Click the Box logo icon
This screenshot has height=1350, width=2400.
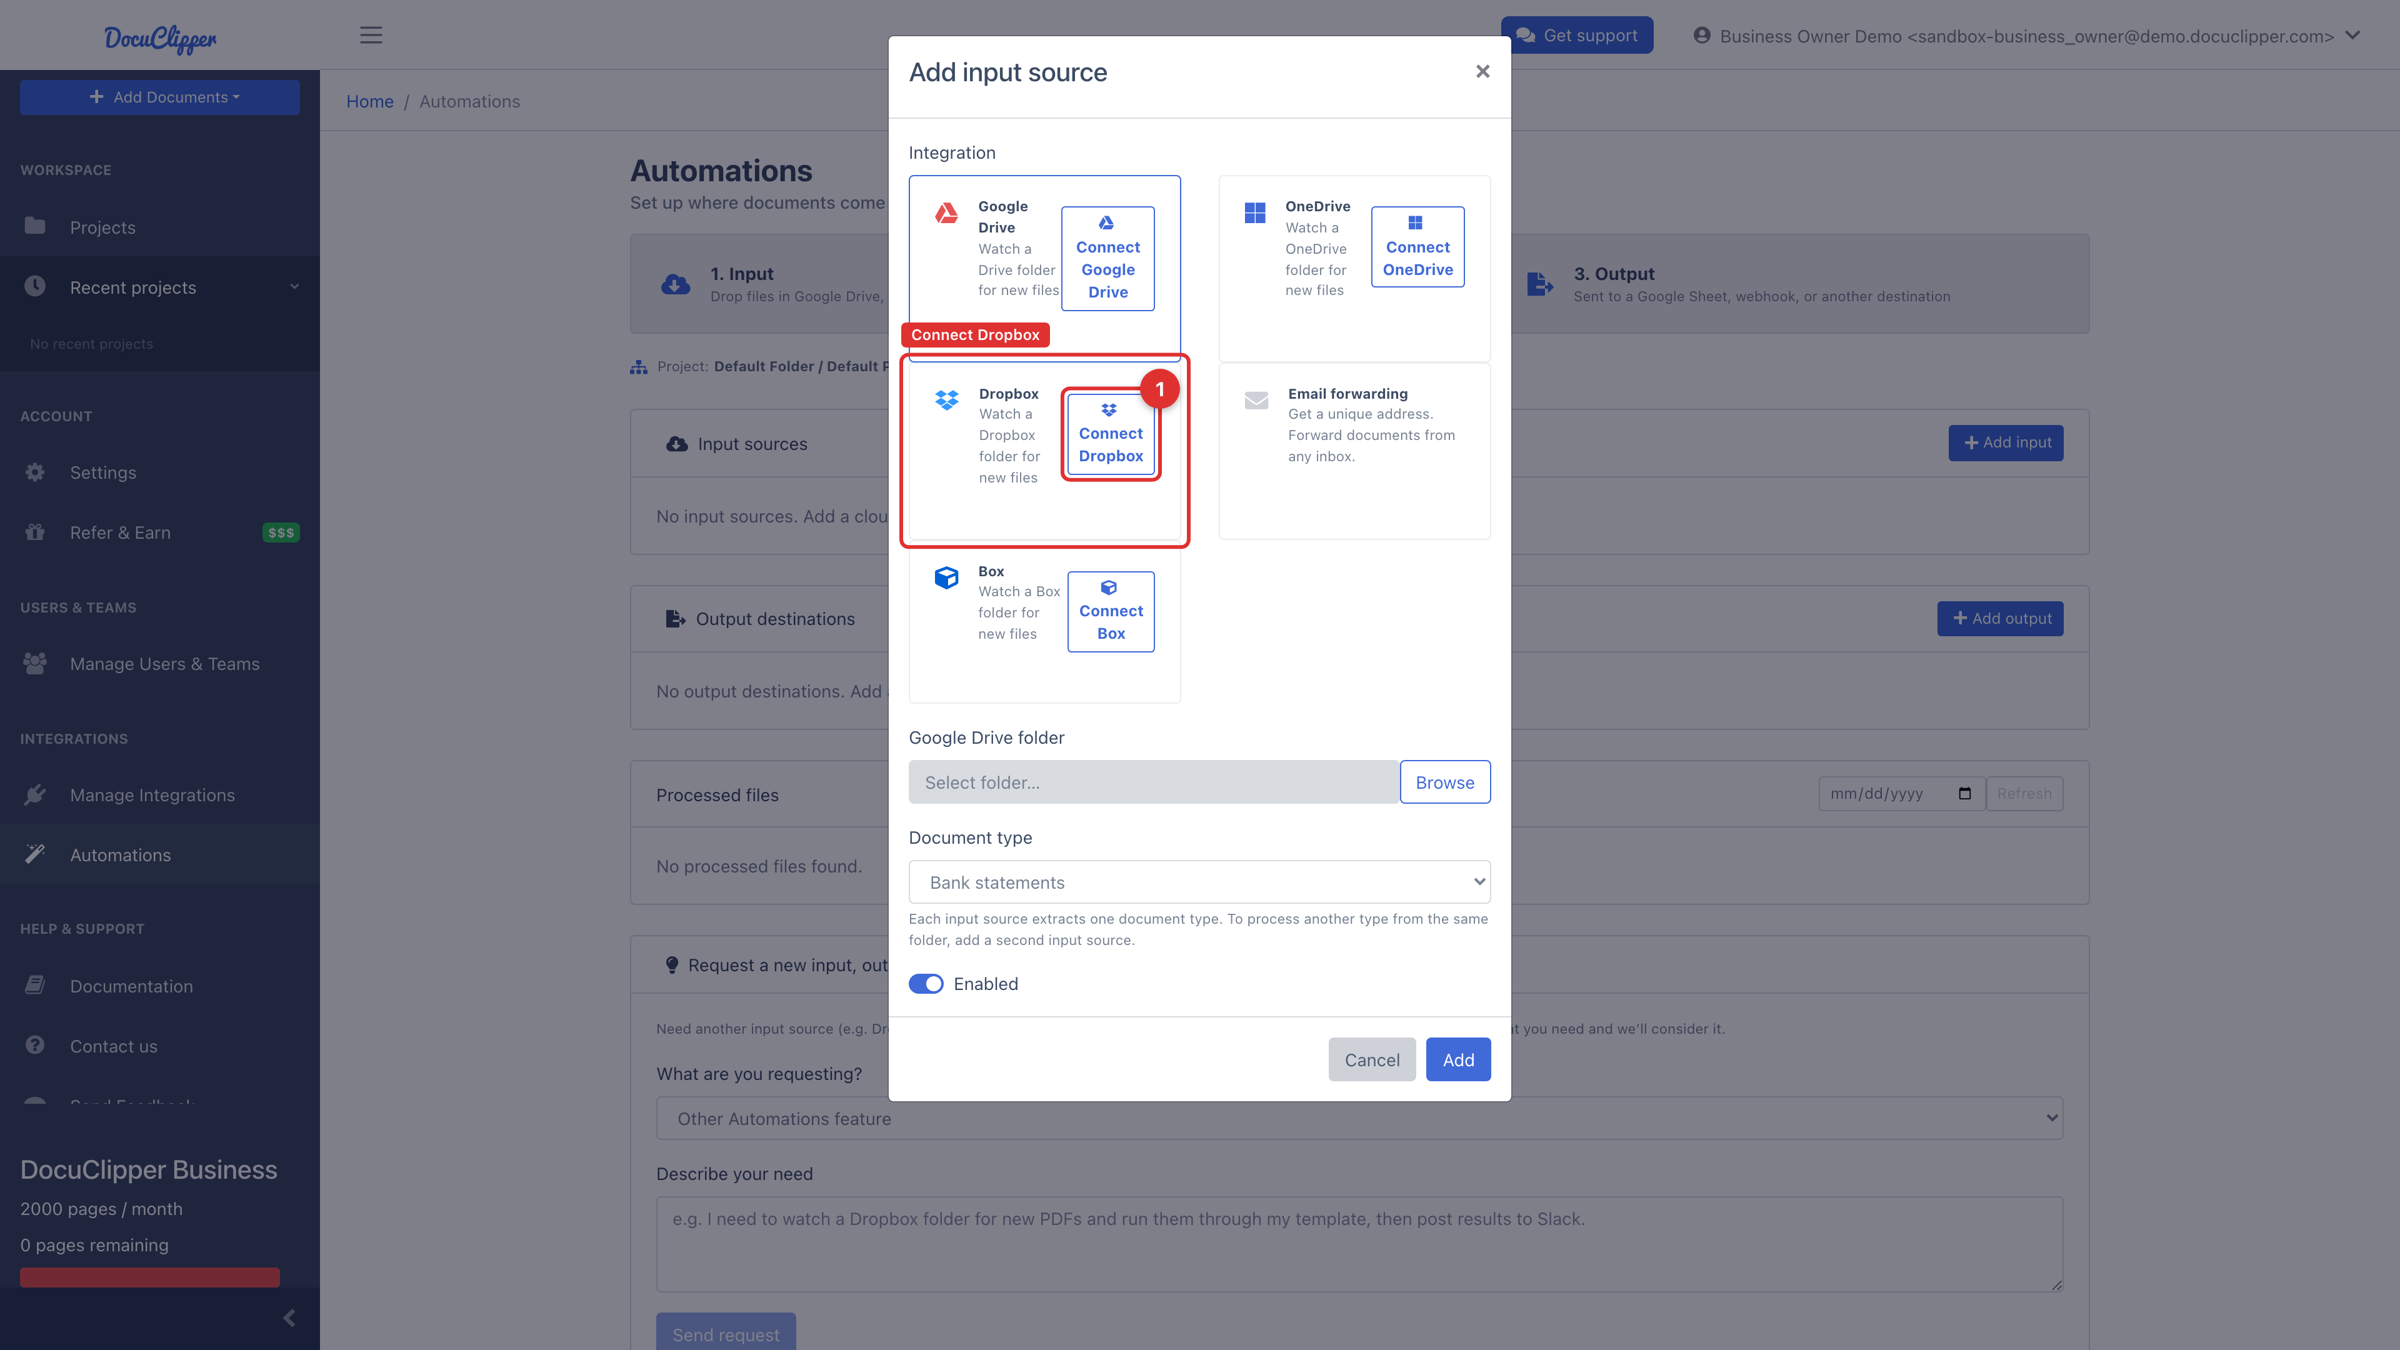click(947, 577)
